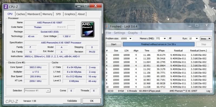Sort by the Align column header

136,51
